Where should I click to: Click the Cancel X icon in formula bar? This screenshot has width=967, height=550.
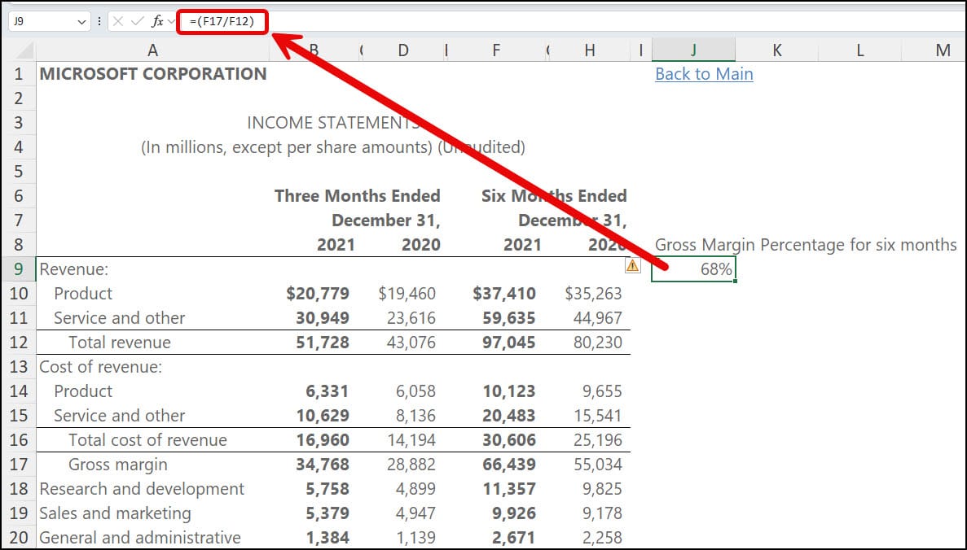coord(119,21)
